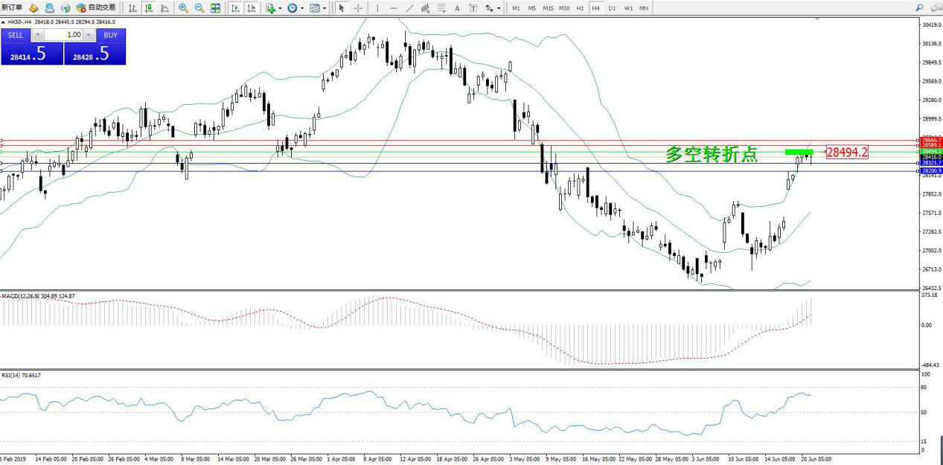The width and height of the screenshot is (943, 465).
Task: Zoom out of the chart
Action: coord(199,8)
